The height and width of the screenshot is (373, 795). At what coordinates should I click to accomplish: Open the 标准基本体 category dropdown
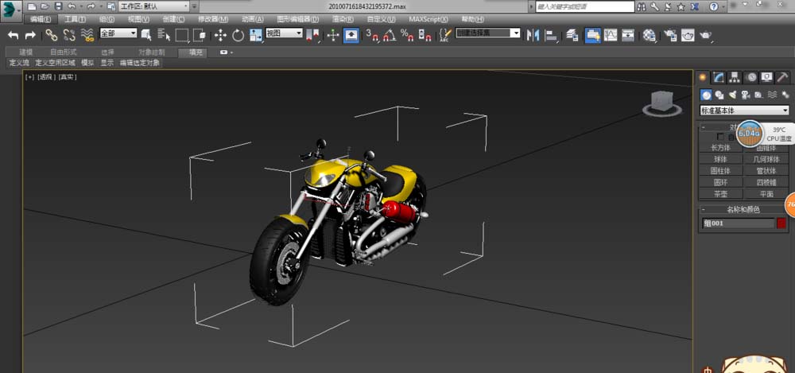tap(744, 111)
